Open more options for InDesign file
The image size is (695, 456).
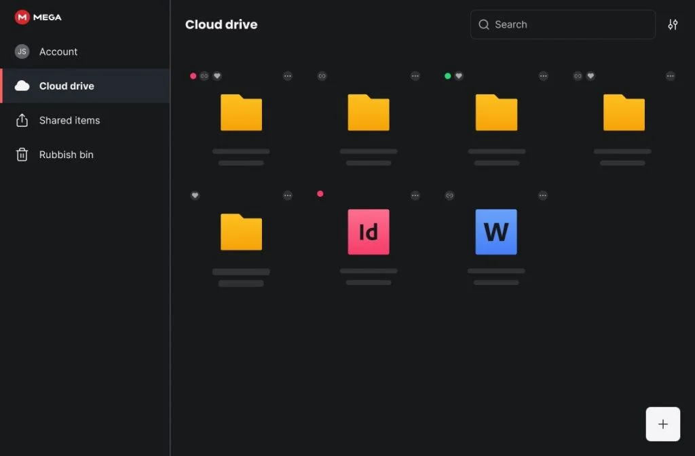pyautogui.click(x=415, y=195)
